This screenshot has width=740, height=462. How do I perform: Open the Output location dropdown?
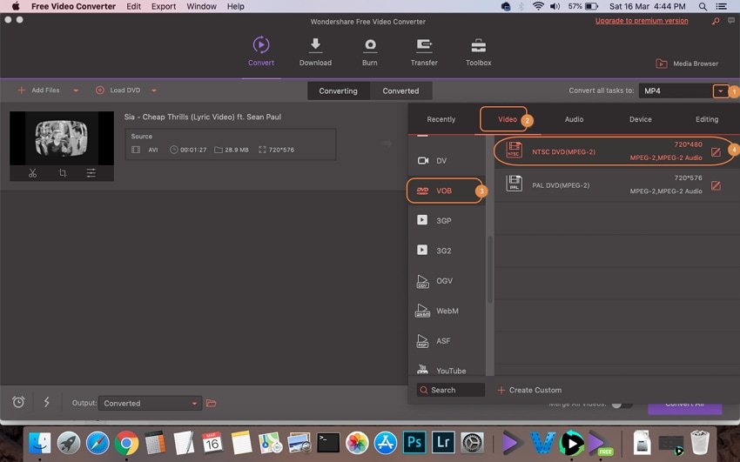point(150,403)
